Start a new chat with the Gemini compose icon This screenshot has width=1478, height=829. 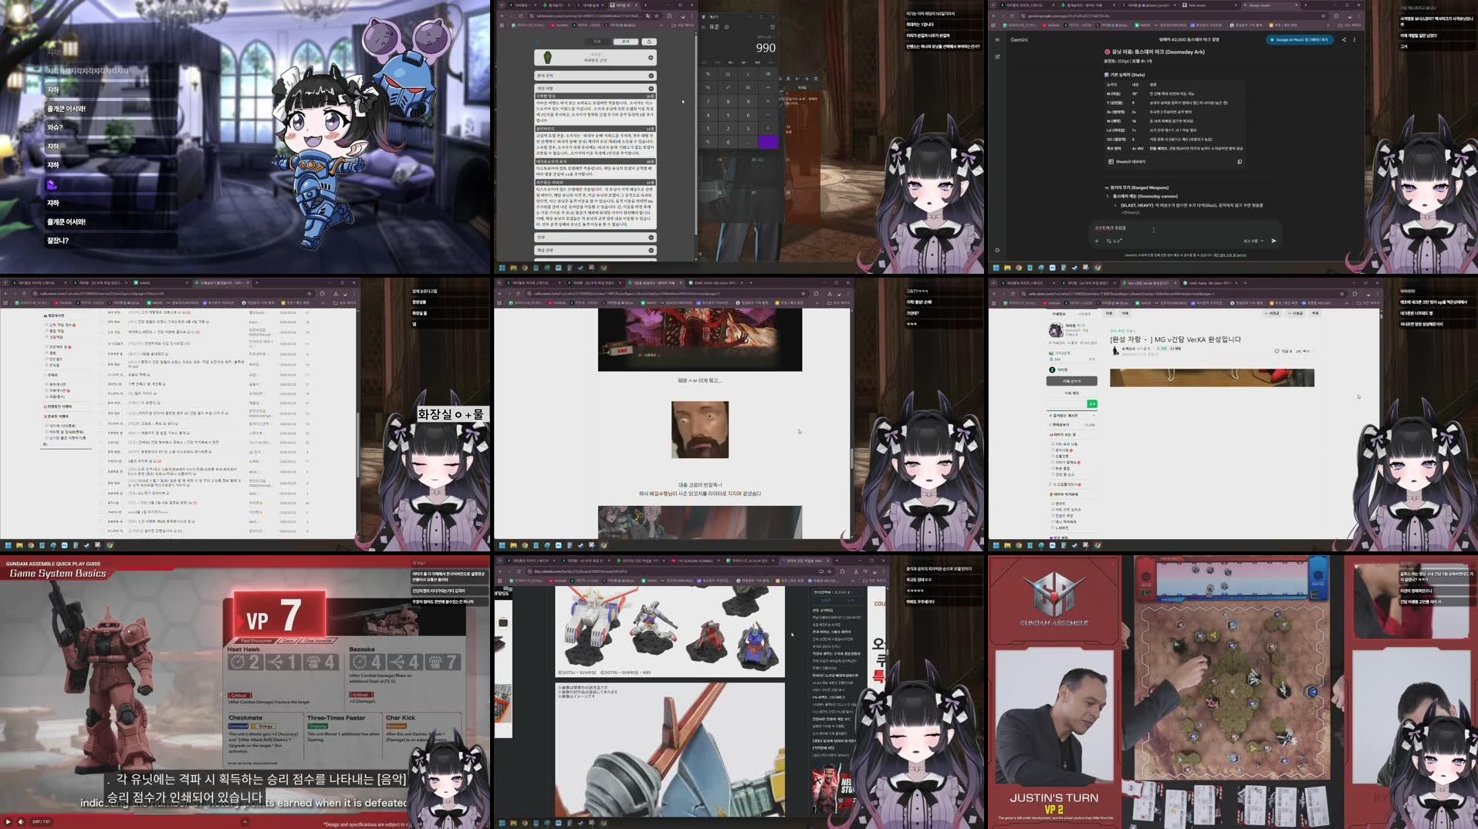997,56
